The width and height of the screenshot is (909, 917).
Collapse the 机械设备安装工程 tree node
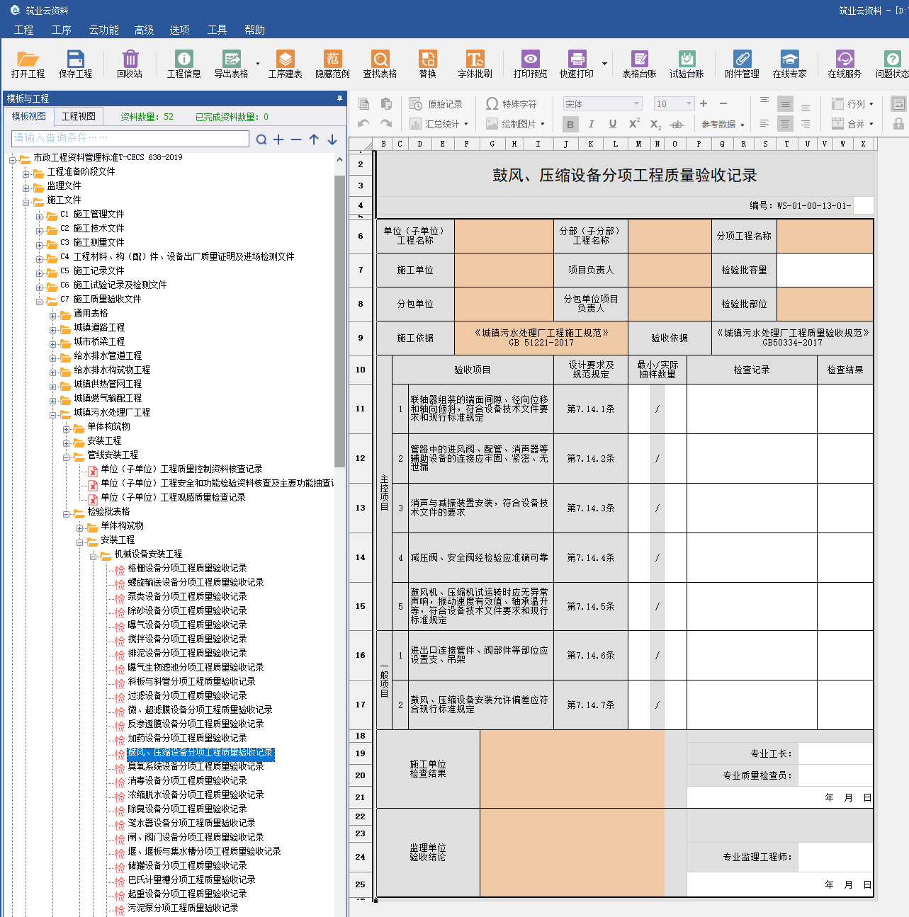[x=94, y=557]
